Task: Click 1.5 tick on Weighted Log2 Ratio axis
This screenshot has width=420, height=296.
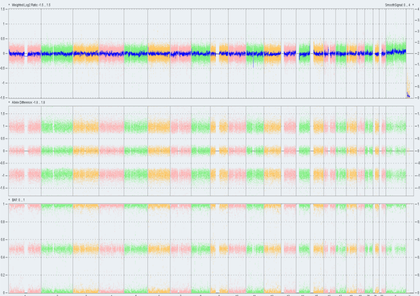Action: [x=4, y=9]
